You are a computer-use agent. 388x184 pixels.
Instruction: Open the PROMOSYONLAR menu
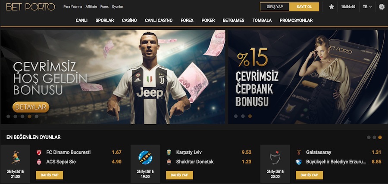pyautogui.click(x=296, y=21)
